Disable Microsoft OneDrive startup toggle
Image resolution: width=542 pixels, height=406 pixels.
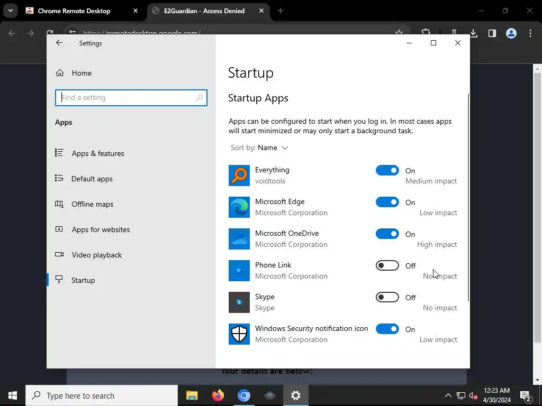click(x=387, y=234)
